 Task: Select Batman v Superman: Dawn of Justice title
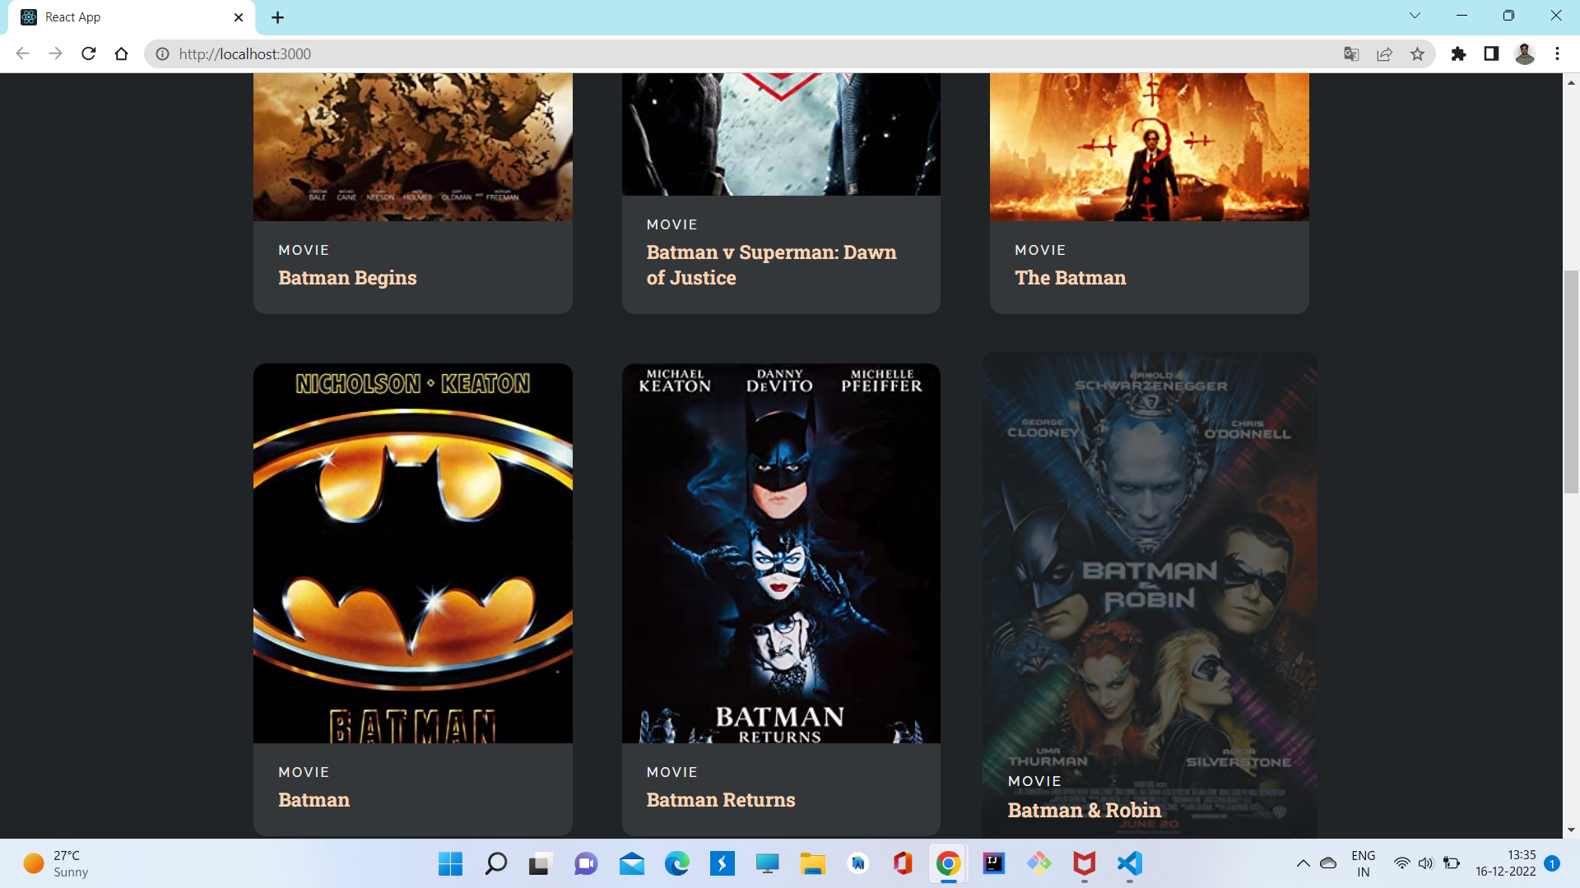tap(771, 265)
